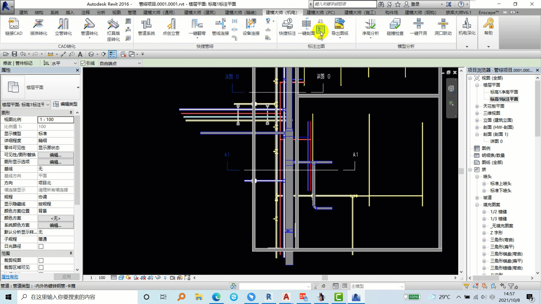Click the 一键翻弯 tool icon
The height and width of the screenshot is (304, 541).
click(197, 27)
